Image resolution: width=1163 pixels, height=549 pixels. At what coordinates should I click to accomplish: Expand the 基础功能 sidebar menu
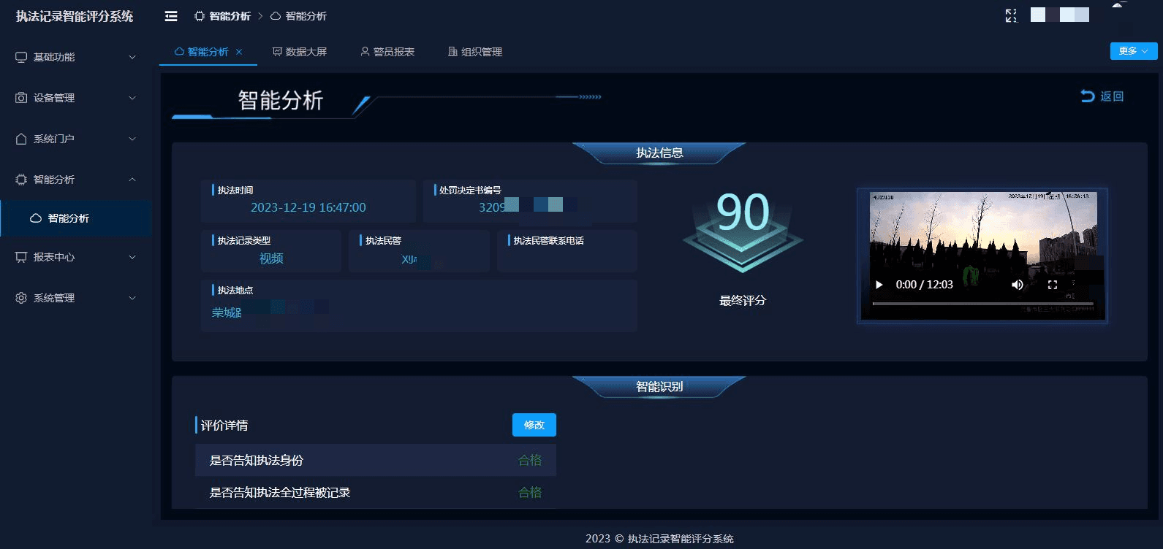click(73, 57)
